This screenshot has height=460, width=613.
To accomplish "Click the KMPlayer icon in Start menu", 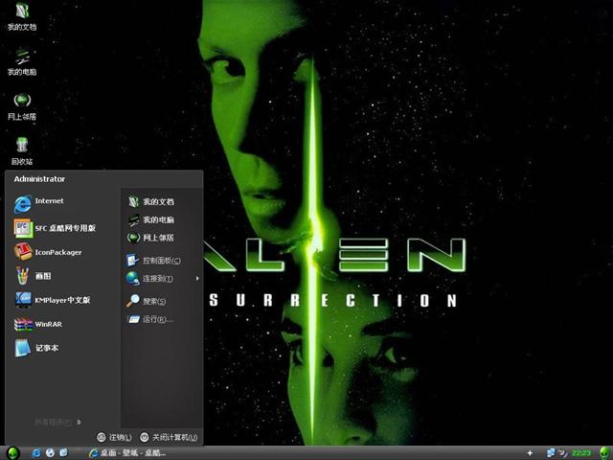I will (23, 300).
